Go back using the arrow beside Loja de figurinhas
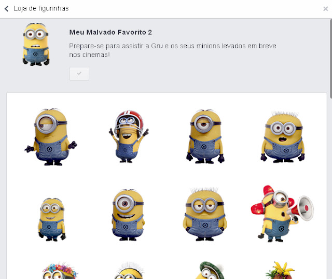Image resolution: width=332 pixels, height=279 pixels. (x=7, y=9)
